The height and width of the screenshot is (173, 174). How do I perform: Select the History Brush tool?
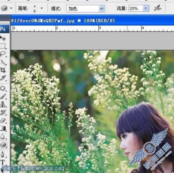3,112
